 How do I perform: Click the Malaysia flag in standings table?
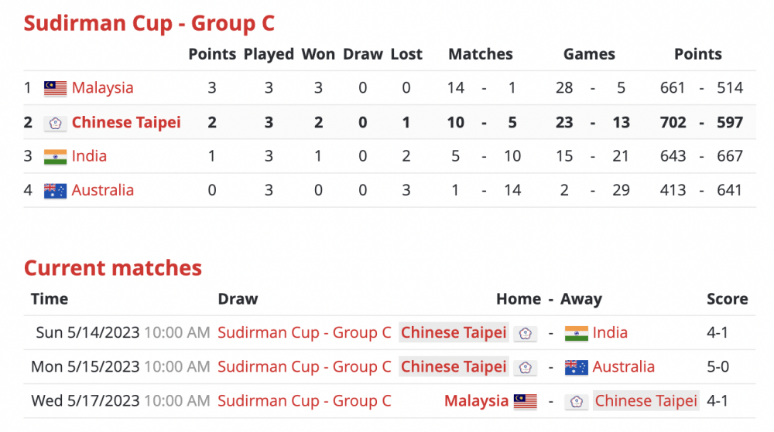55,88
